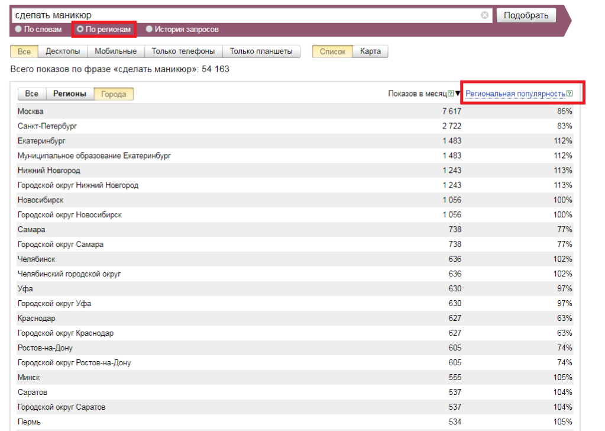Image resolution: width=605 pixels, height=431 pixels.
Task: Click Москва's 7 617 impressions value
Action: (451, 111)
